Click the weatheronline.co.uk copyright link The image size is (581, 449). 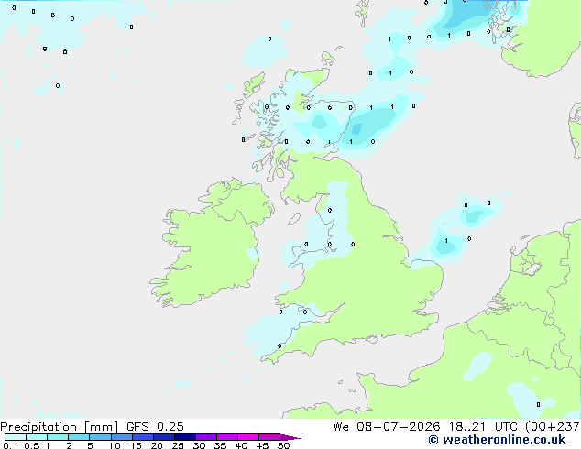497,440
